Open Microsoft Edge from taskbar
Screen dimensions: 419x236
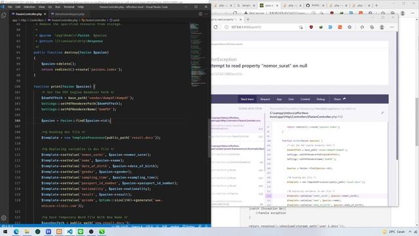(x=16, y=231)
